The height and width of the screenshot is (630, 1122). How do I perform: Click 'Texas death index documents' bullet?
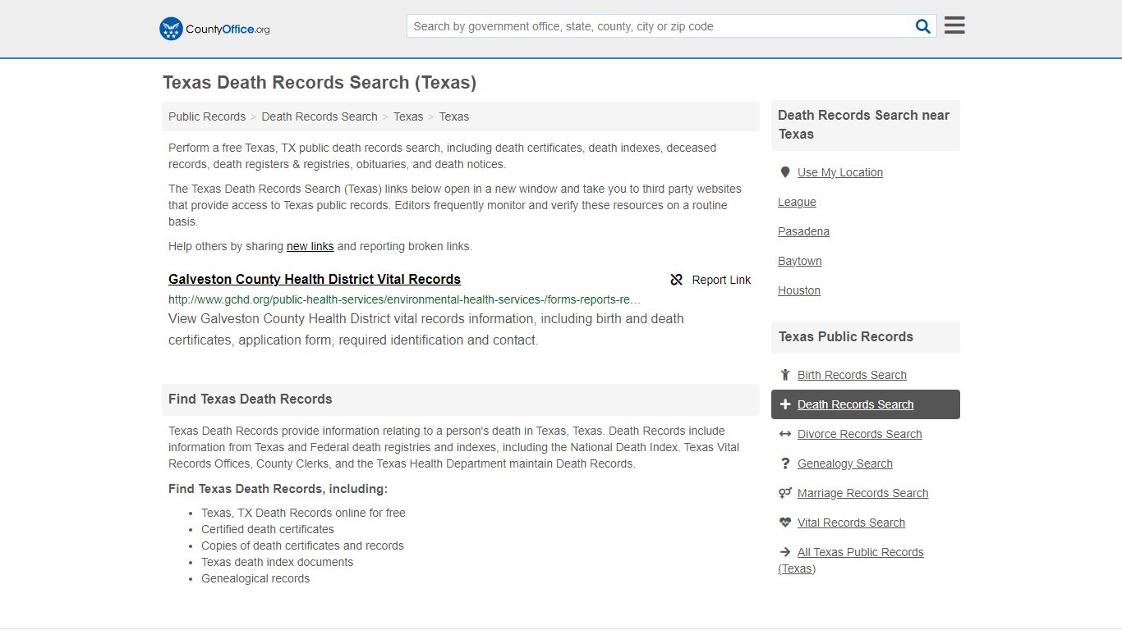tap(278, 562)
